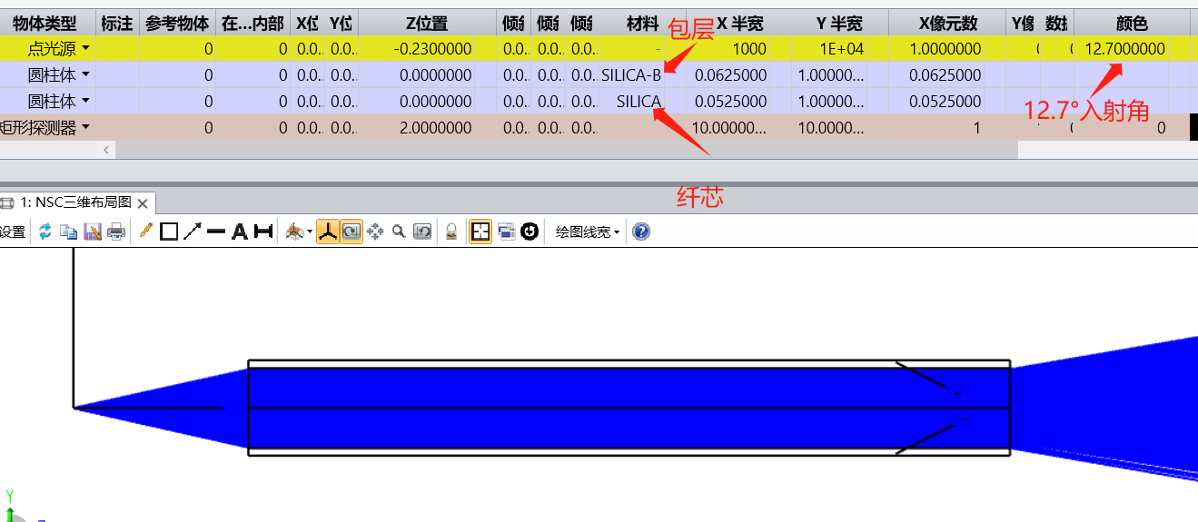Select material cell 'SILICA-B'
The height and width of the screenshot is (522, 1198).
(x=631, y=75)
